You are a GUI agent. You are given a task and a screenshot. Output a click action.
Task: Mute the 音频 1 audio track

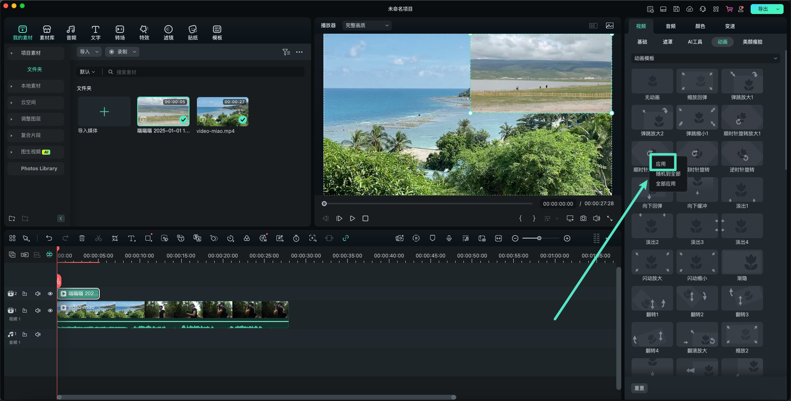click(x=38, y=334)
